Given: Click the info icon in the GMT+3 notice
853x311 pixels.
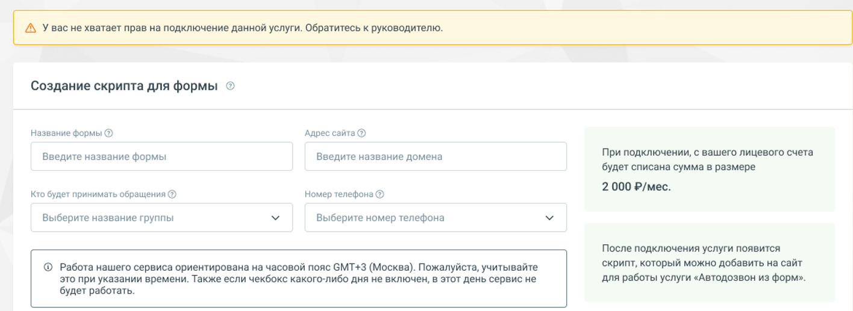Looking at the screenshot, I should pos(48,267).
